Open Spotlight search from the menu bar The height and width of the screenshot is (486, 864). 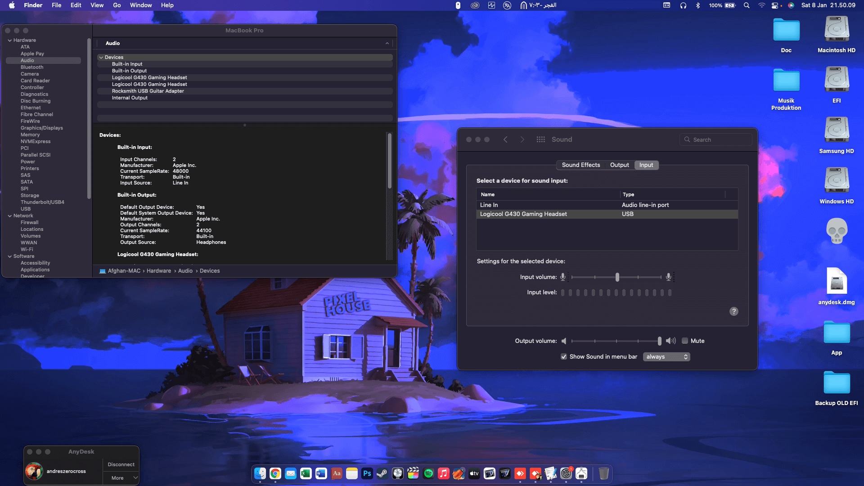tap(747, 5)
